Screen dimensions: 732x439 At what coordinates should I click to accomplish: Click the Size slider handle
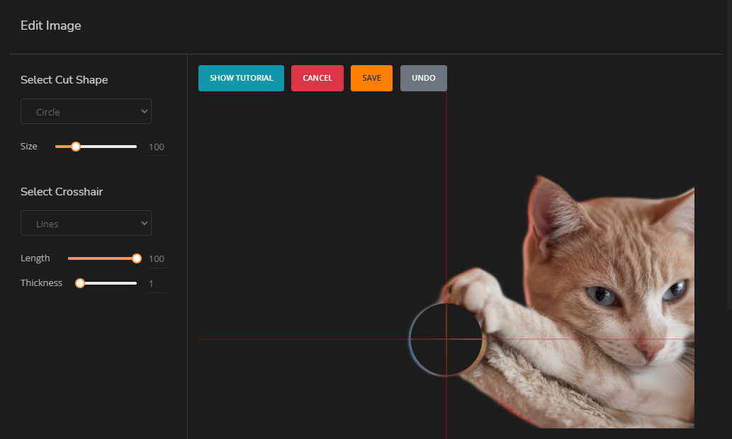click(76, 147)
